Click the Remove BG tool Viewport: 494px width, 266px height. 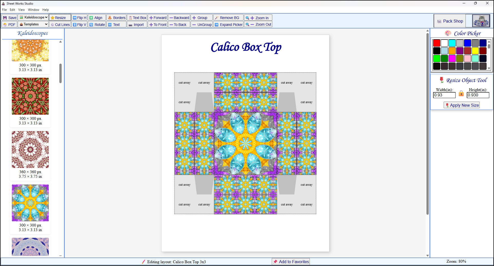click(x=228, y=17)
